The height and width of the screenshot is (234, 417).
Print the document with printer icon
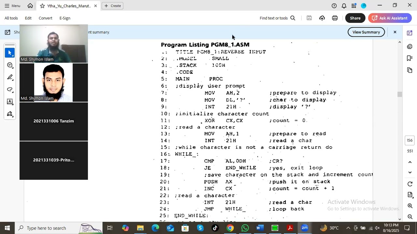[x=335, y=18]
